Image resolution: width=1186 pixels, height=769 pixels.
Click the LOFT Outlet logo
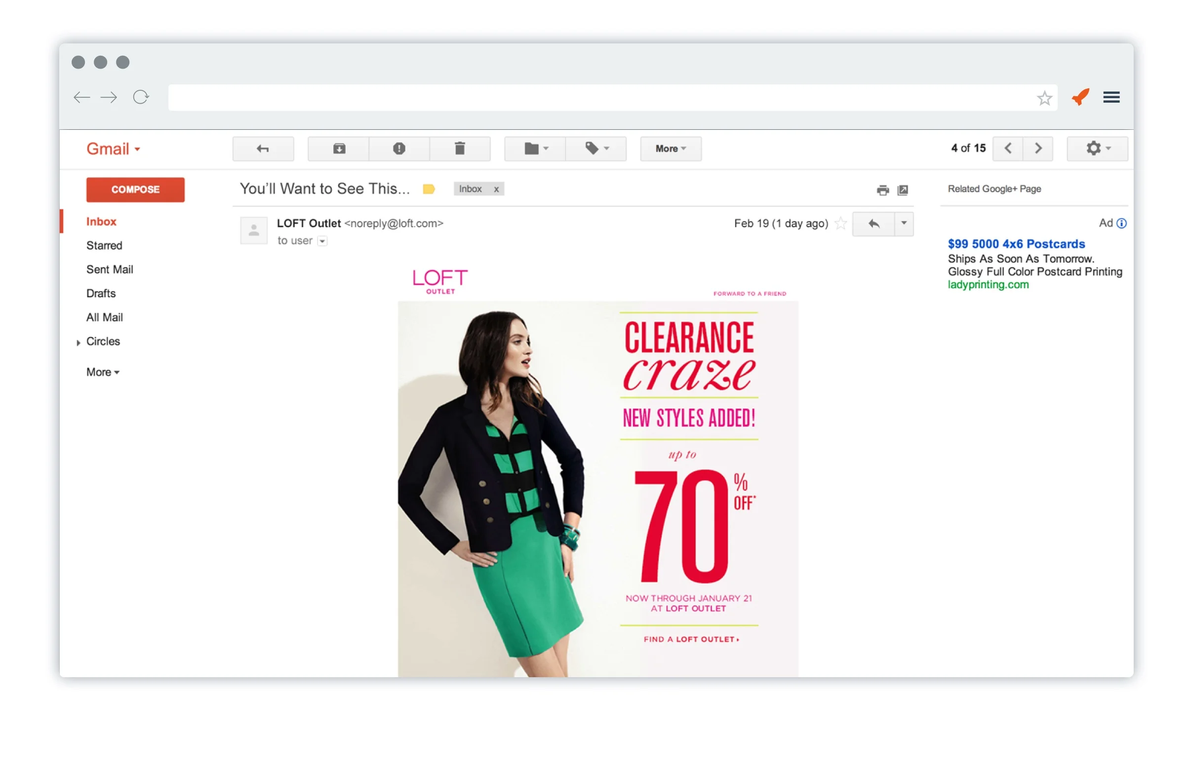(440, 282)
